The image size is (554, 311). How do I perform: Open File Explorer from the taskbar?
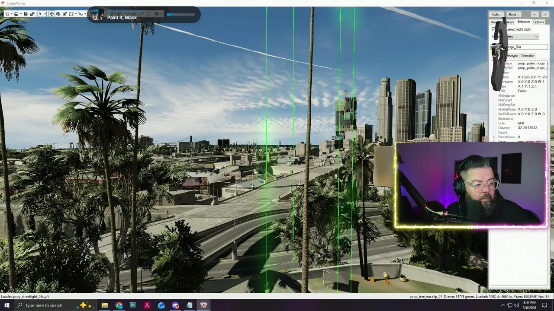pos(105,305)
